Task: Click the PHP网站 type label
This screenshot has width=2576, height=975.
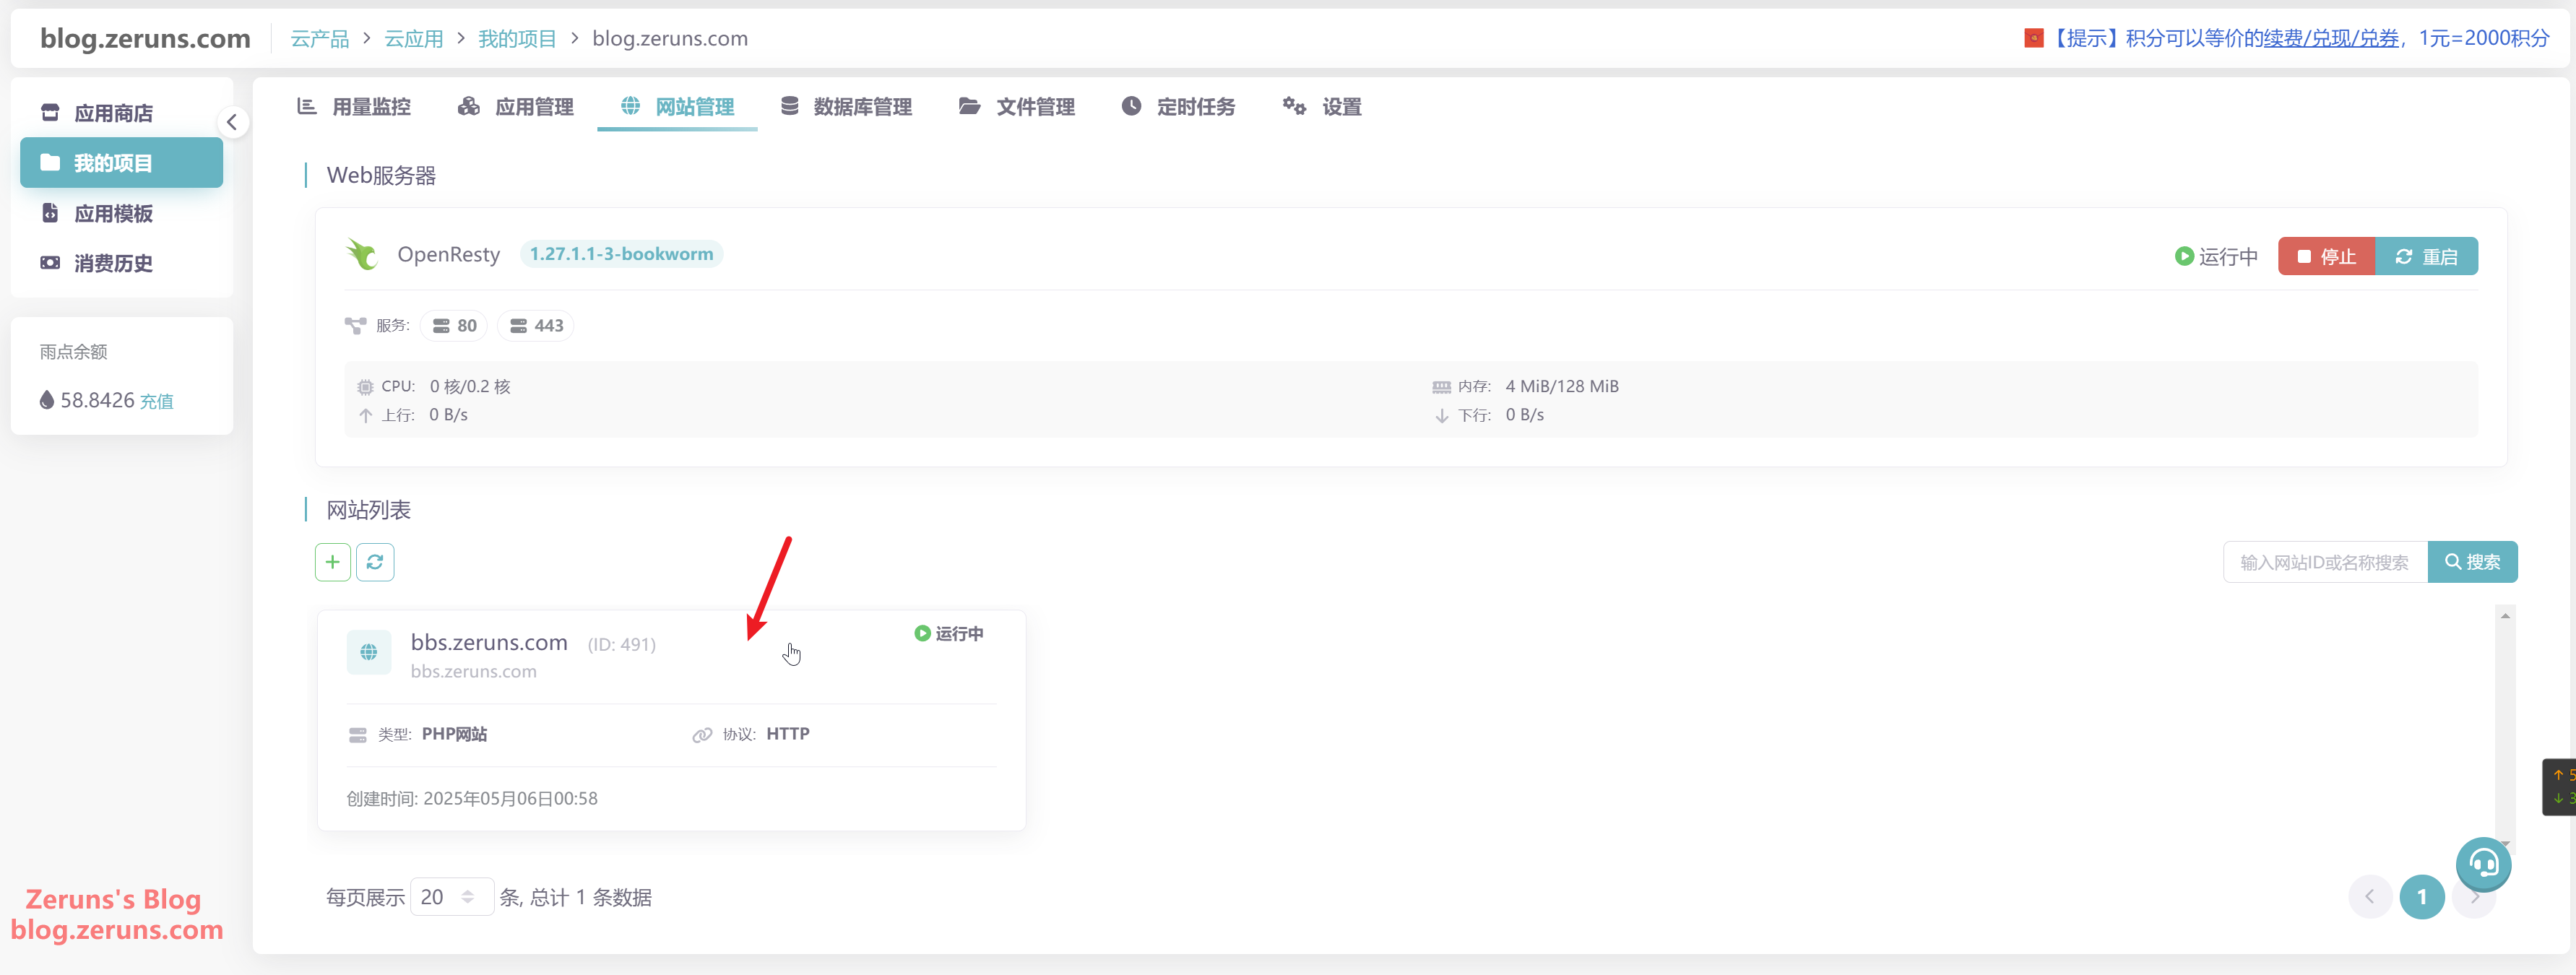Action: point(454,734)
